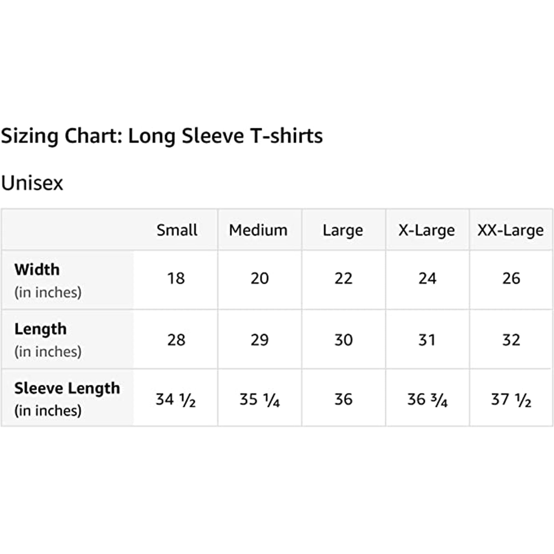Click the 'Small' column header
554x554 pixels.
(177, 230)
